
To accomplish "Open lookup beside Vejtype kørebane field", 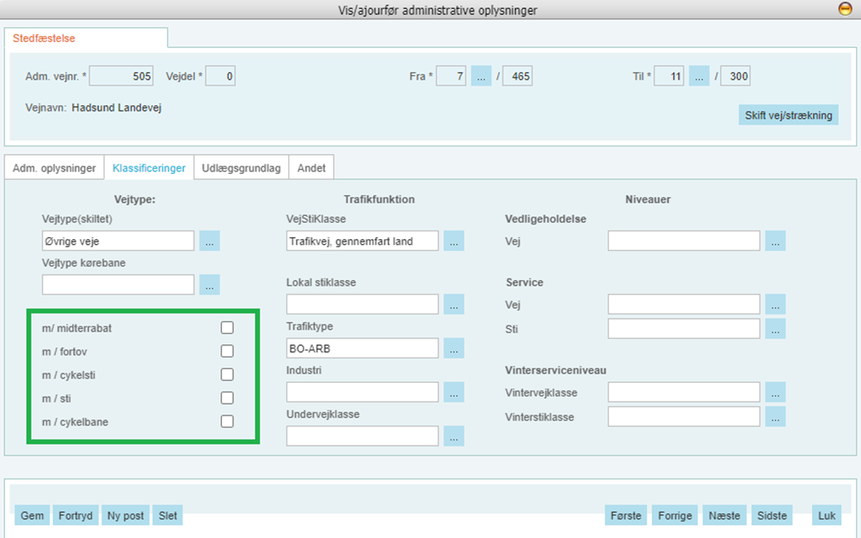I will click(x=209, y=284).
